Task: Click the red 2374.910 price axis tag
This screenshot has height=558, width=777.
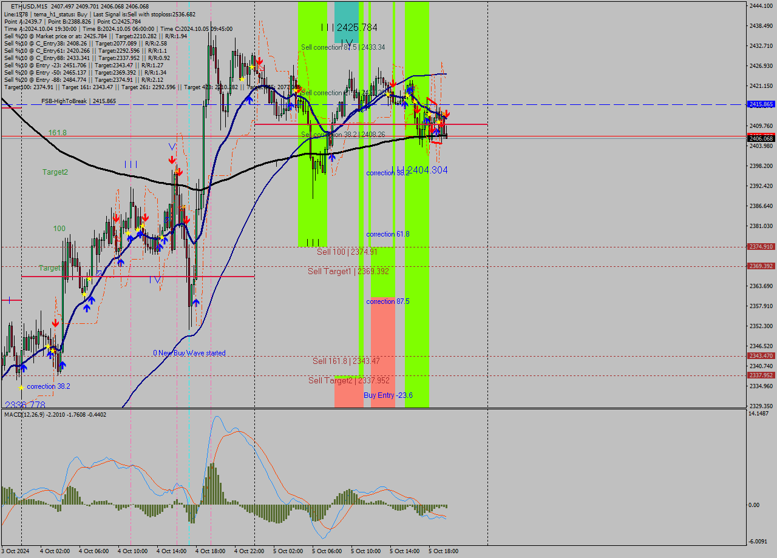Action: pos(761,246)
